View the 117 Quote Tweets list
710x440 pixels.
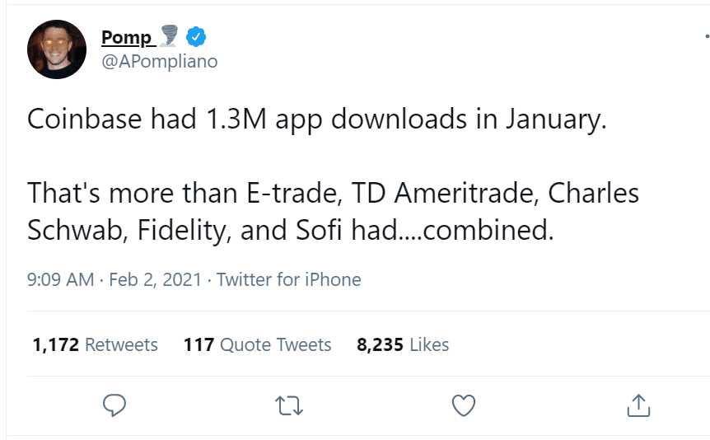pos(257,345)
